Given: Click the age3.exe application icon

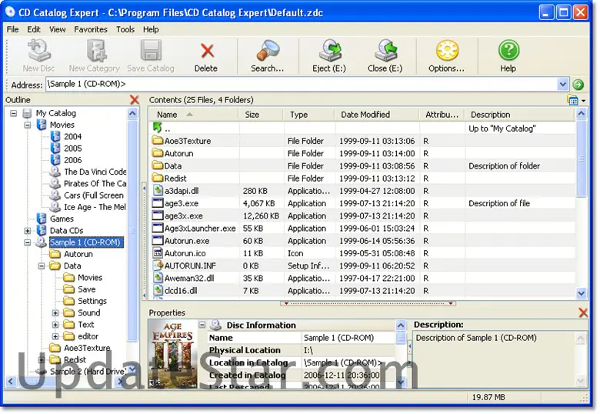Looking at the screenshot, I should click(x=158, y=203).
